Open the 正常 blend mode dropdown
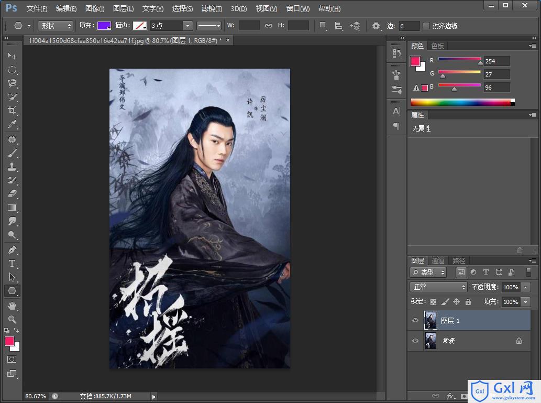 click(x=438, y=287)
